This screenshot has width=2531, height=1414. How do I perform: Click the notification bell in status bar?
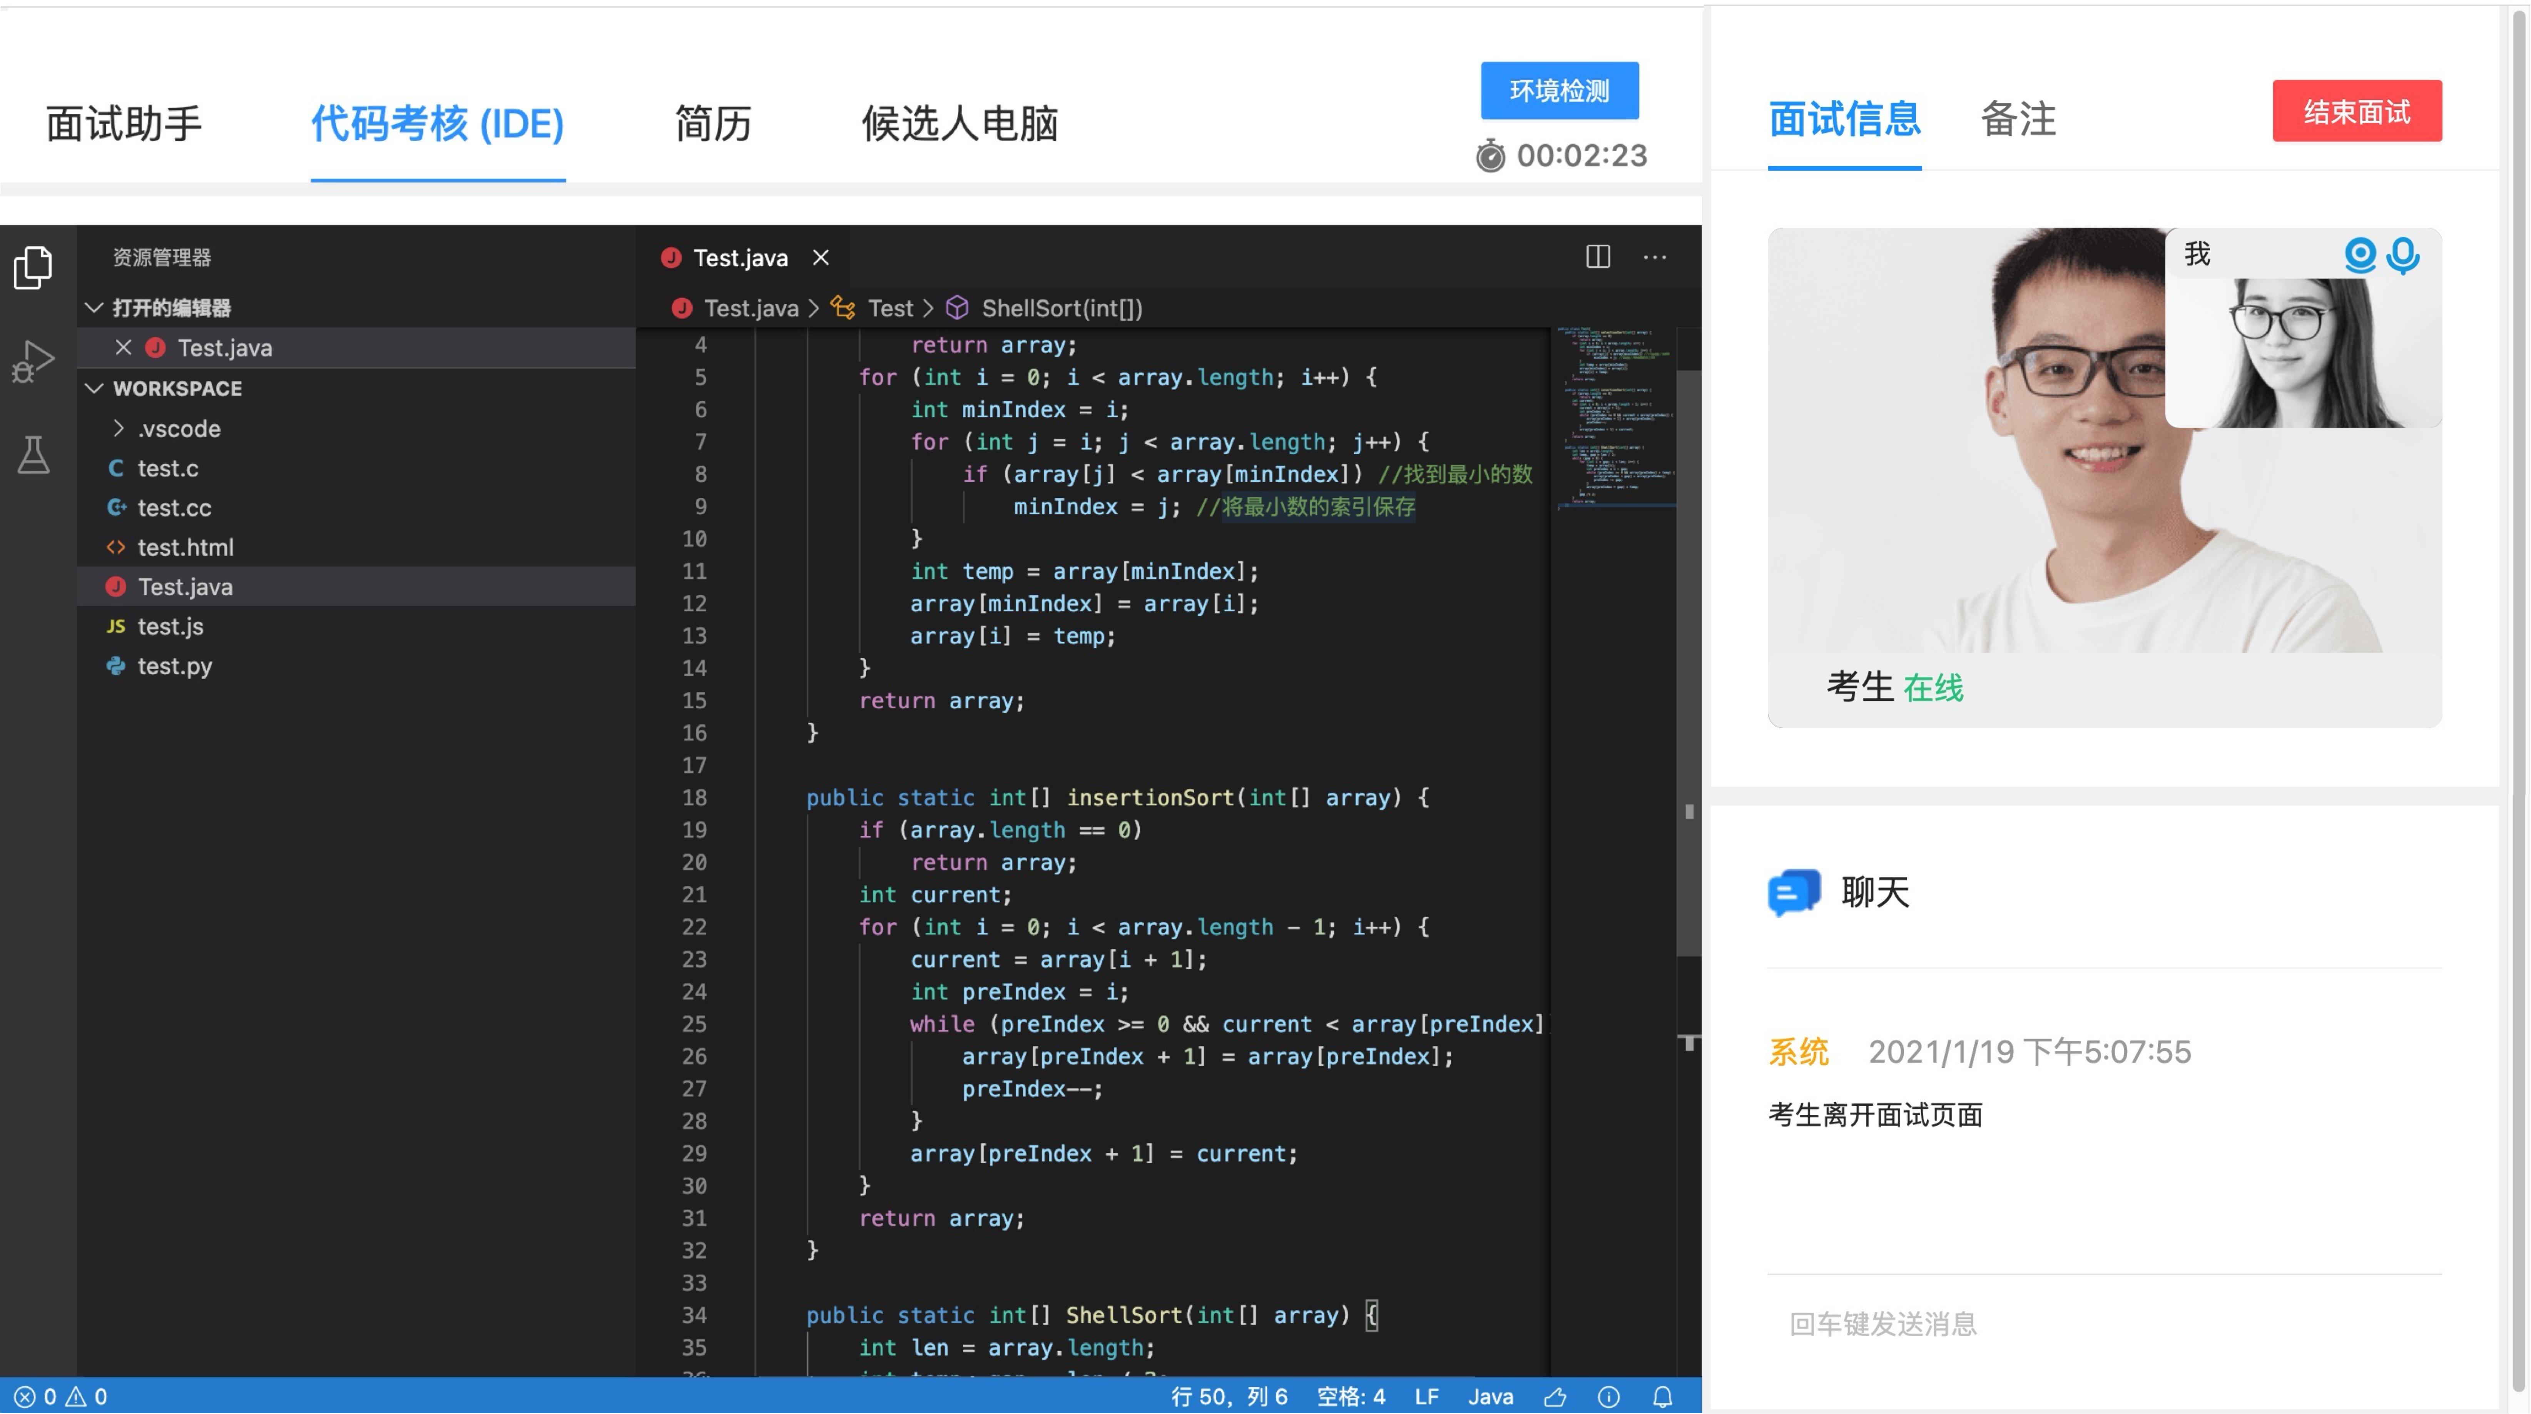click(x=1662, y=1396)
